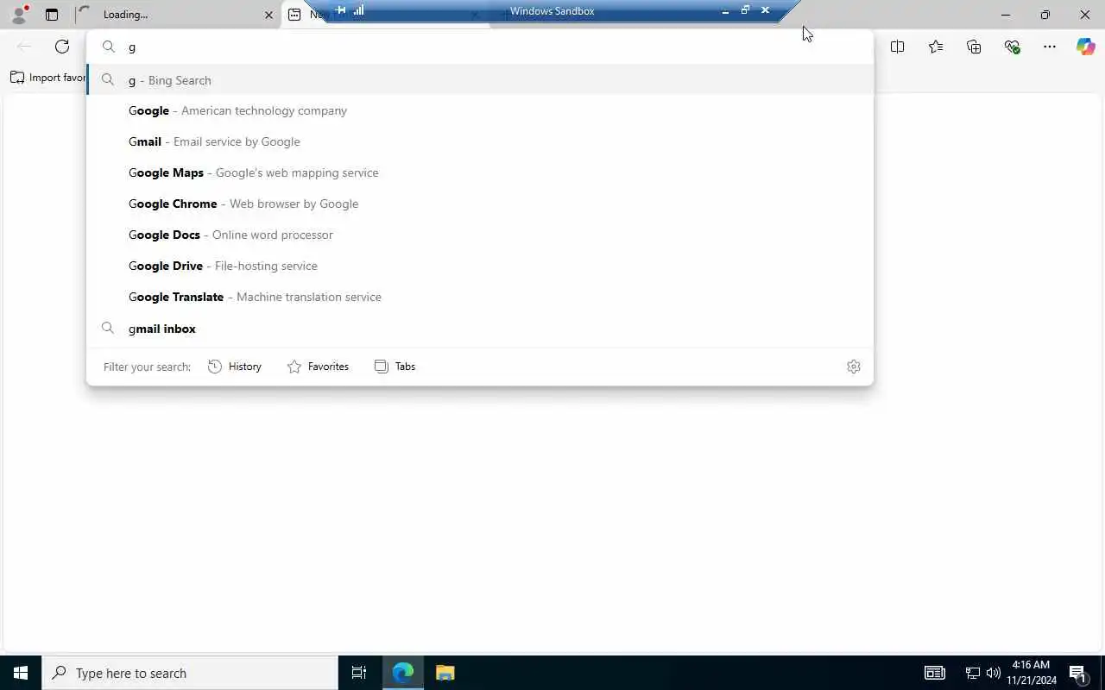Toggle split screen view icon
The image size is (1105, 690).
[x=898, y=47]
